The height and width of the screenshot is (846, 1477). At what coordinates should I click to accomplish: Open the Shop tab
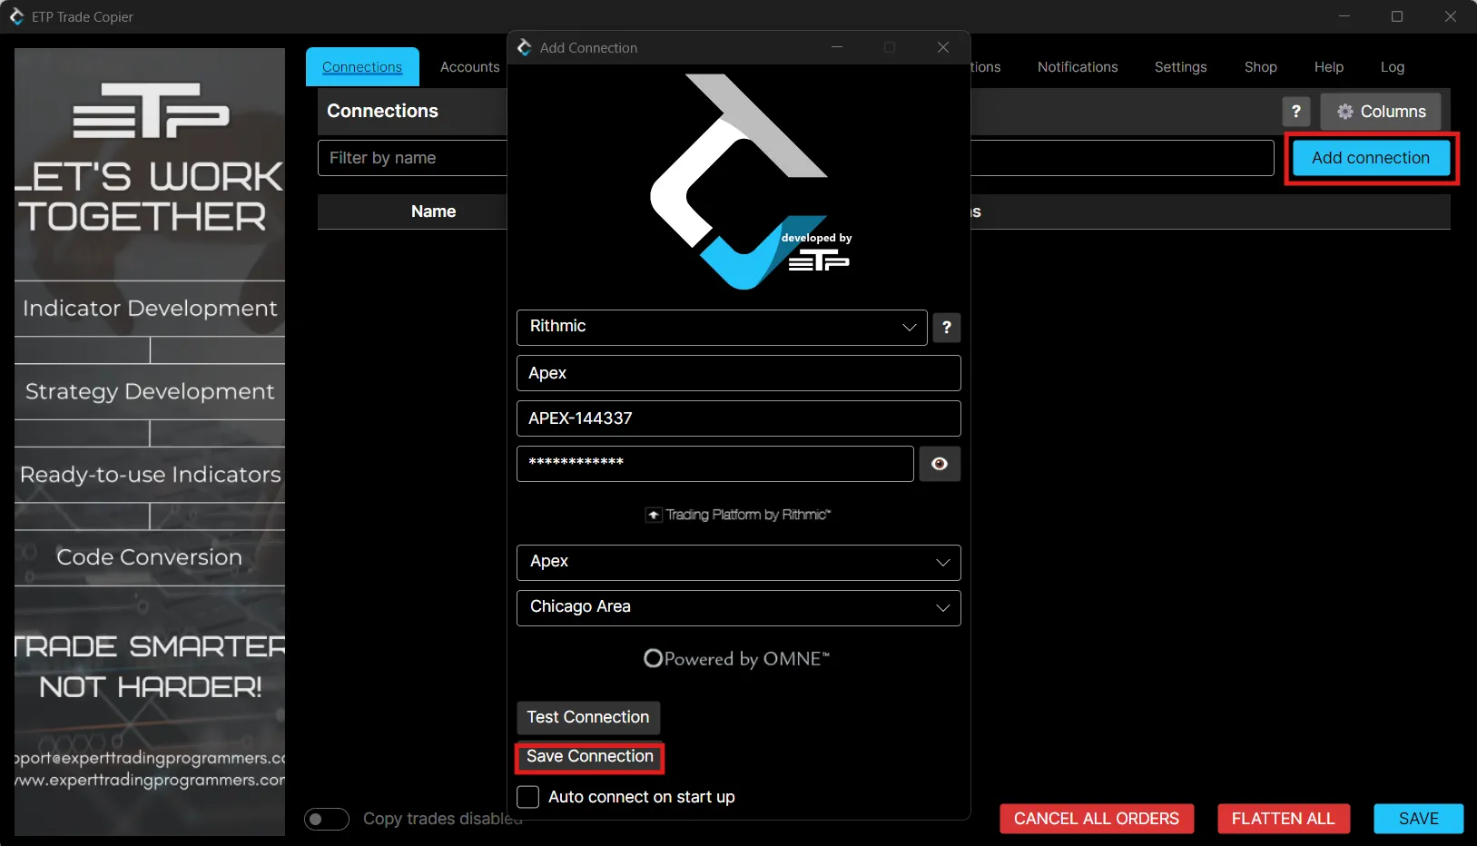click(x=1260, y=67)
